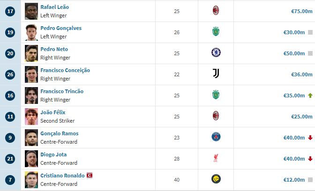The image size is (315, 191).
Task: Click Liverpool crest in Diogo Jota row
Action: tap(216, 158)
